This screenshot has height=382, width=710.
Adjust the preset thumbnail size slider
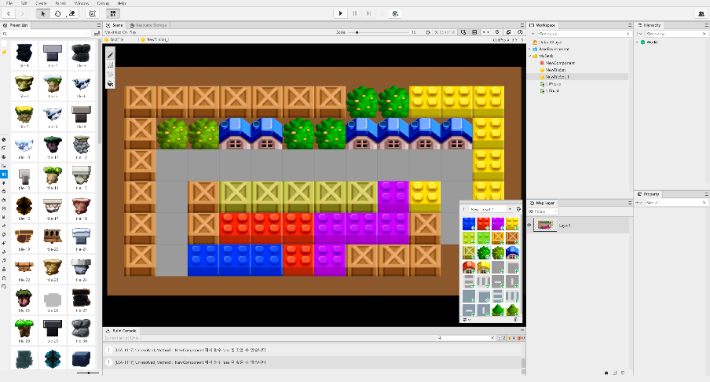tap(89, 373)
